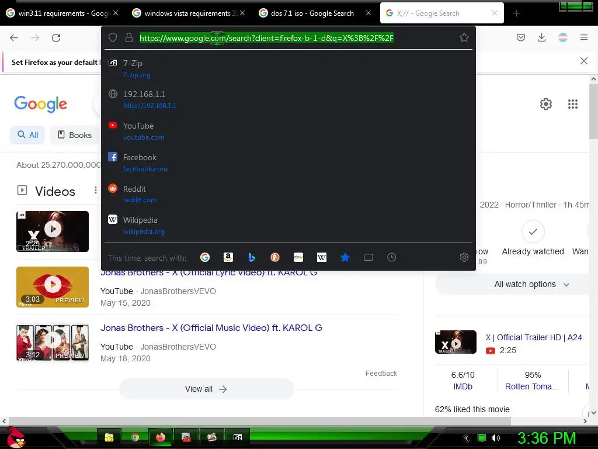Play the 2:25 X trailer video thumbnail
598x449 pixels.
(x=53, y=232)
